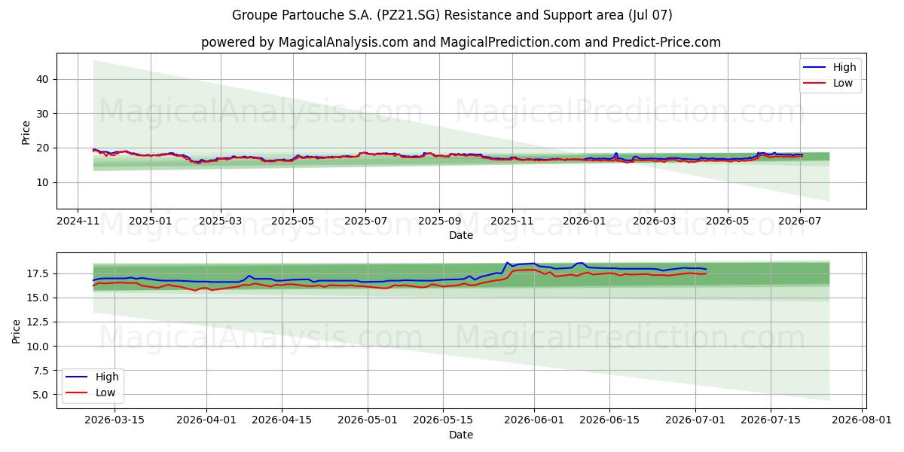This screenshot has height=452, width=904.
Task: Click the bottom chart 'Date' axis label
Action: [461, 435]
